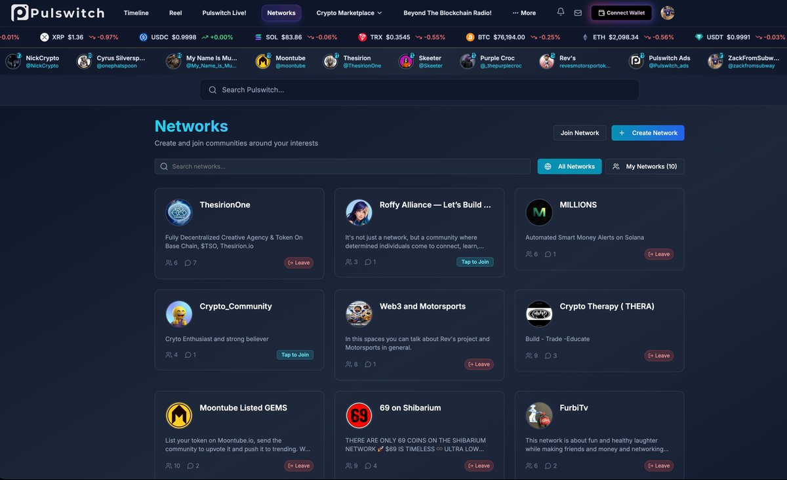Image resolution: width=787 pixels, height=480 pixels.
Task: Click the Crypto Therapy (THERA) logo
Action: (539, 314)
